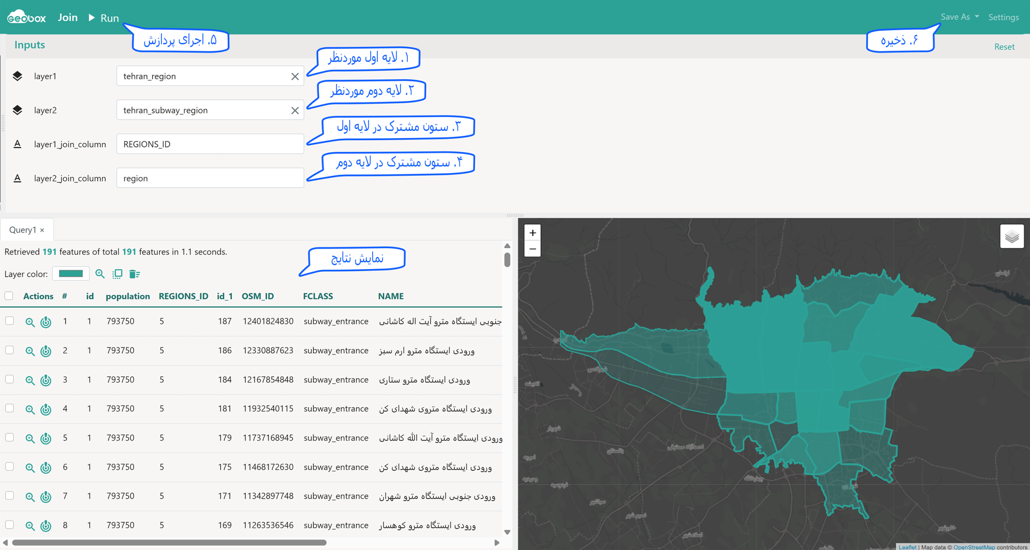
Task: Click the results horizontal scrollbar
Action: [169, 542]
